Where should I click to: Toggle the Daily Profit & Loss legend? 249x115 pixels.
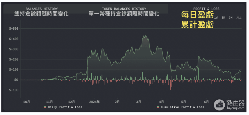(63, 107)
